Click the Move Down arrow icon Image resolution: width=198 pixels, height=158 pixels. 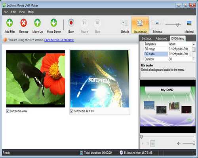(x=54, y=23)
